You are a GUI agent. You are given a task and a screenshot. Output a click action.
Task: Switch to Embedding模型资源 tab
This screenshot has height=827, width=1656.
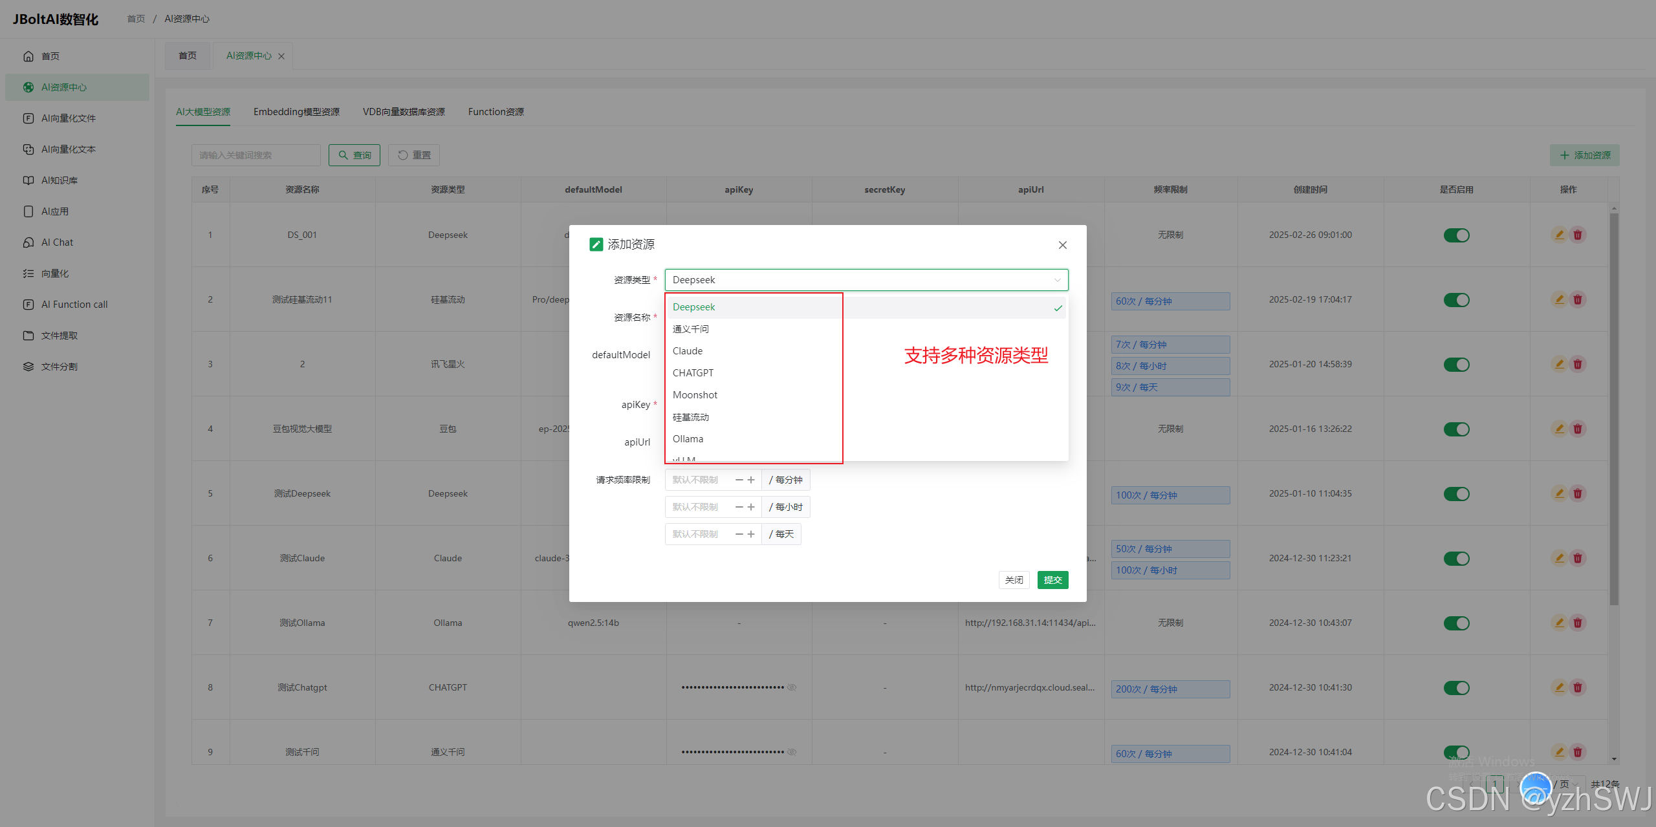click(296, 112)
